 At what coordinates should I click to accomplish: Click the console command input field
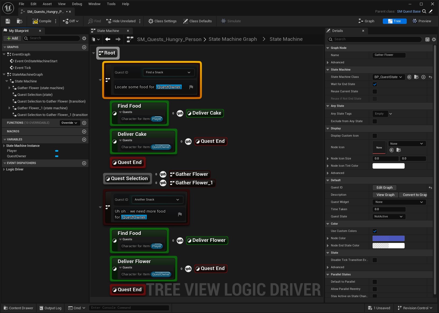[129, 308]
